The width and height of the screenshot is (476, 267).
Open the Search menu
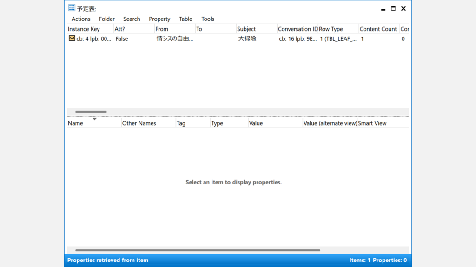[132, 19]
